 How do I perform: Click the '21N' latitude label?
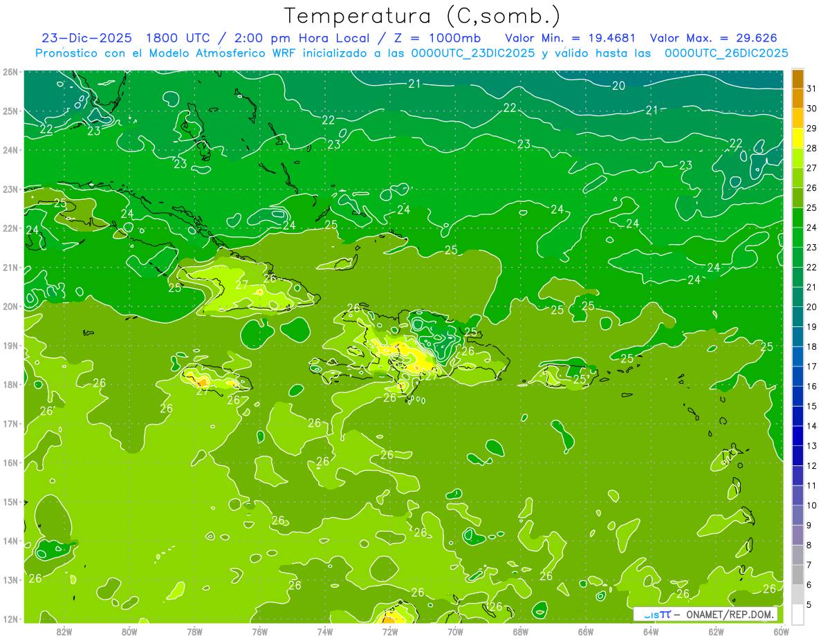point(10,267)
